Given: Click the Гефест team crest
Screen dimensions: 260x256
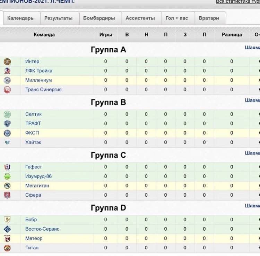Looking at the screenshot, I should pyautogui.click(x=7, y=167).
